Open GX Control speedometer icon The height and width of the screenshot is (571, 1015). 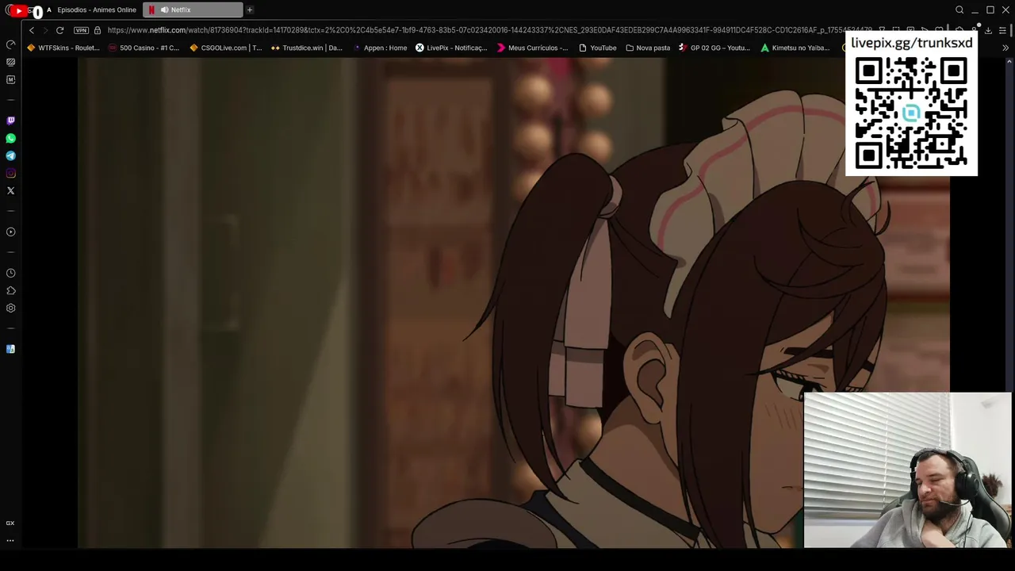point(10,44)
